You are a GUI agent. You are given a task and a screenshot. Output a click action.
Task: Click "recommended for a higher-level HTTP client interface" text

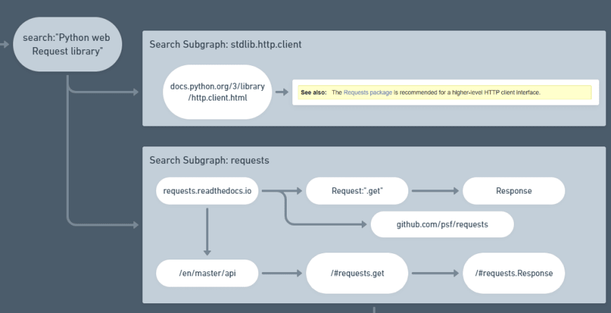click(470, 93)
